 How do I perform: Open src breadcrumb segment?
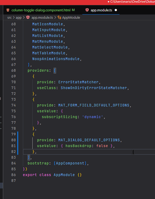click(x=9, y=17)
